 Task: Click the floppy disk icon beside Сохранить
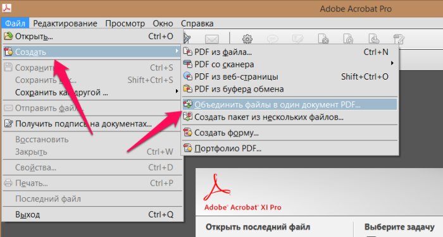click(x=8, y=68)
